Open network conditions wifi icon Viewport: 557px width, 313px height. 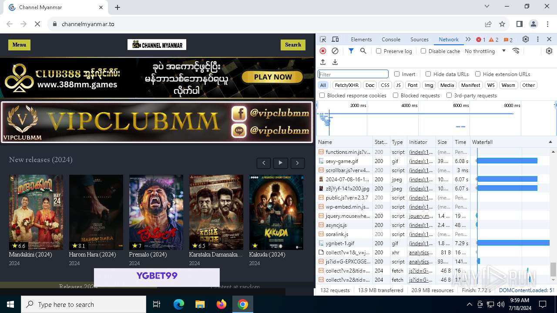pos(516,51)
